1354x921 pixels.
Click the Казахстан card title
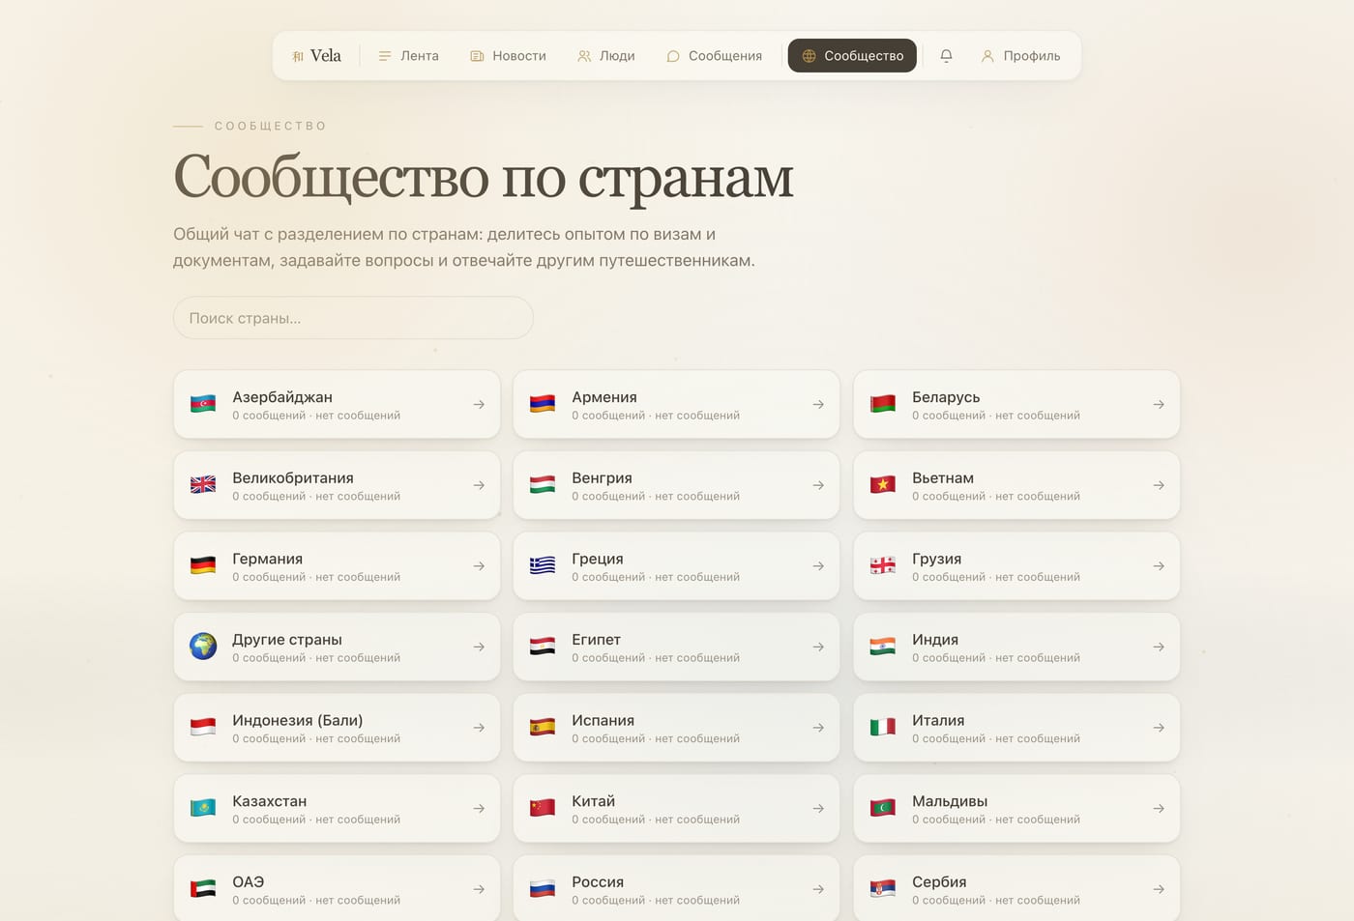coord(269,801)
